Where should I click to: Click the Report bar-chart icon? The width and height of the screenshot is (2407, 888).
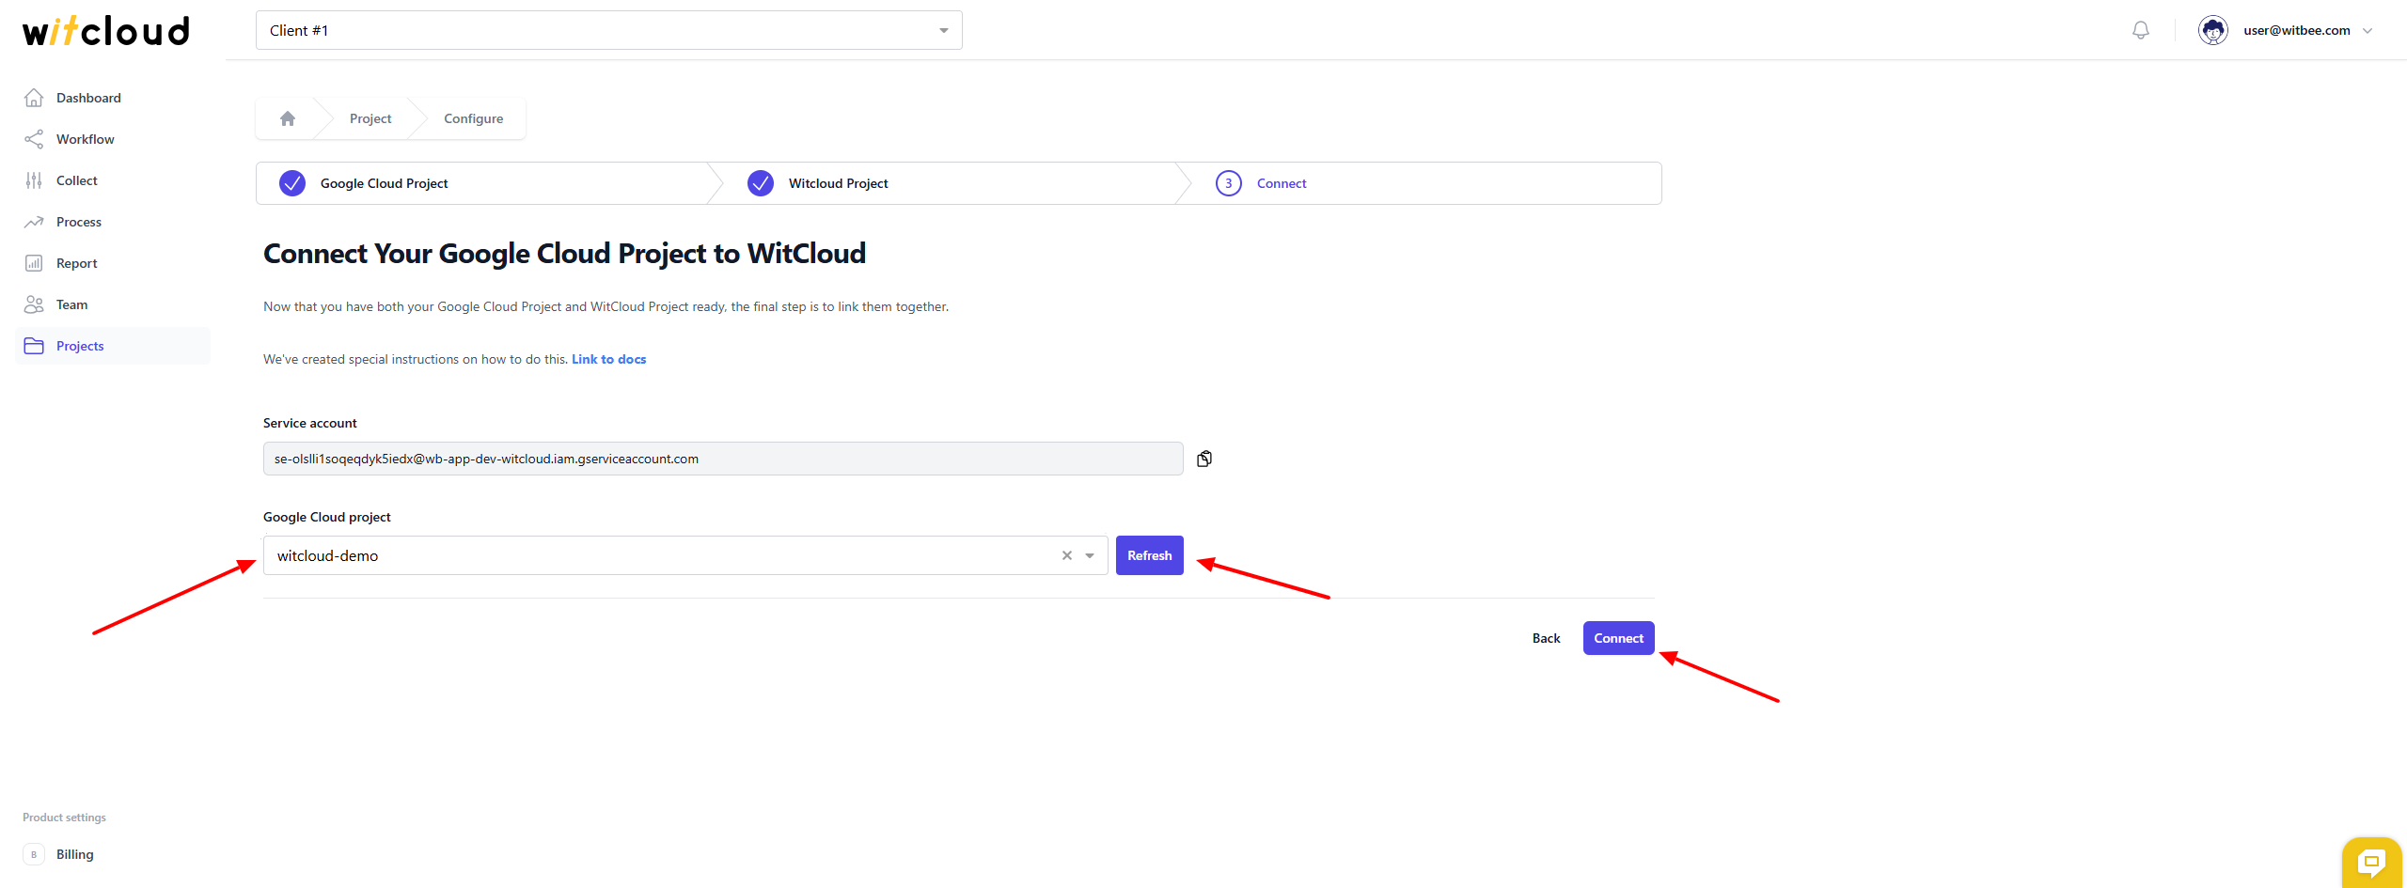coord(34,263)
